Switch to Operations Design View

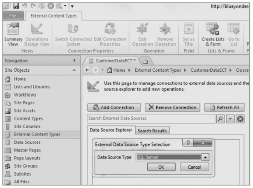[37, 35]
